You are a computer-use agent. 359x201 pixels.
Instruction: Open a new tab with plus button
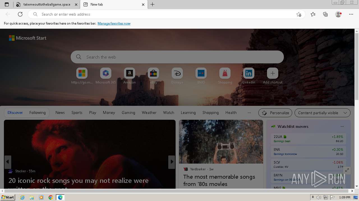(152, 4)
